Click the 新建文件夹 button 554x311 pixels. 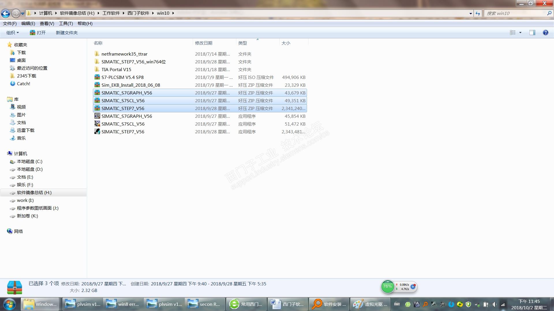pos(67,33)
